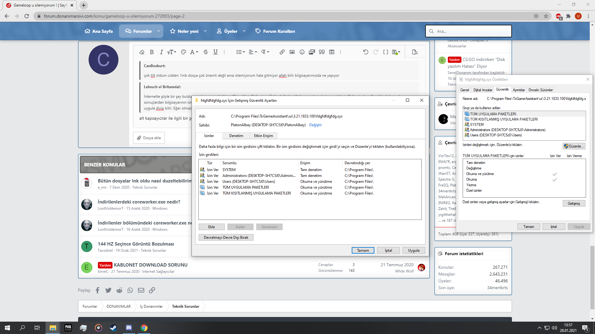
Task: Toggle BB code mode brackets button
Action: tap(386, 52)
